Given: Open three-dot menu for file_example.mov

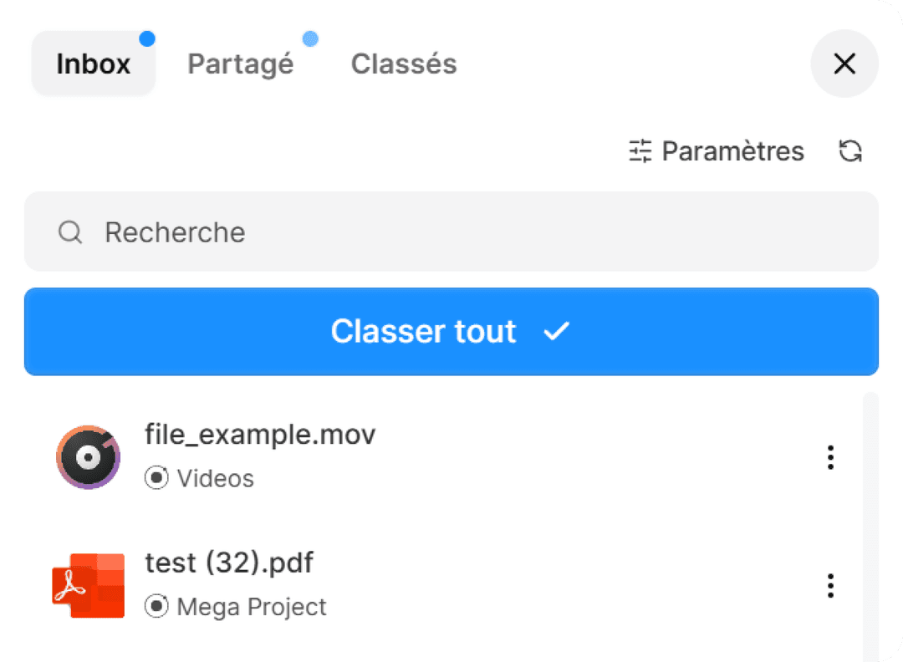Looking at the screenshot, I should (830, 457).
